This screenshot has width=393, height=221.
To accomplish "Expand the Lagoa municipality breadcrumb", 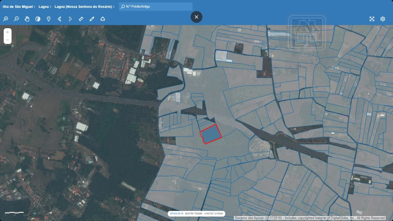I will [x=45, y=6].
